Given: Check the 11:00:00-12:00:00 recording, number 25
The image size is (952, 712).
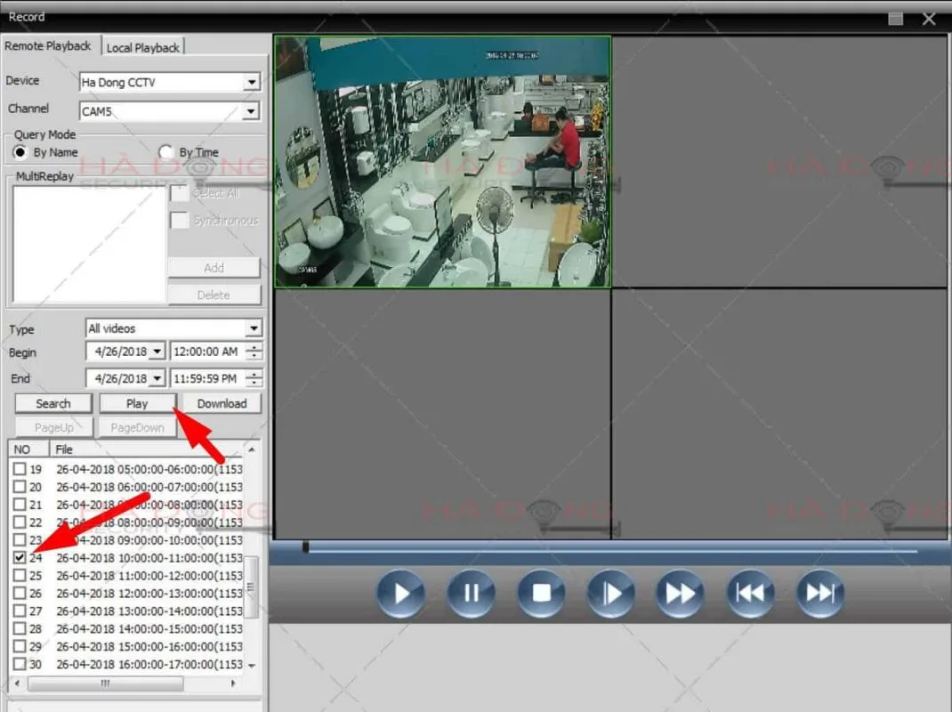Looking at the screenshot, I should point(20,575).
